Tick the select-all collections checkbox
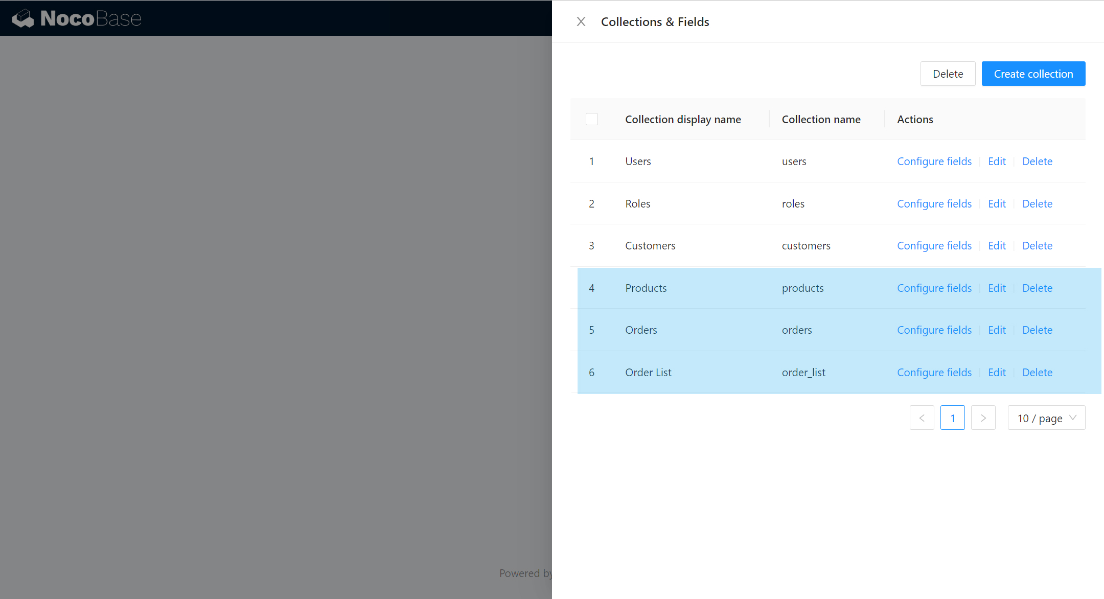Viewport: 1104px width, 599px height. [592, 119]
